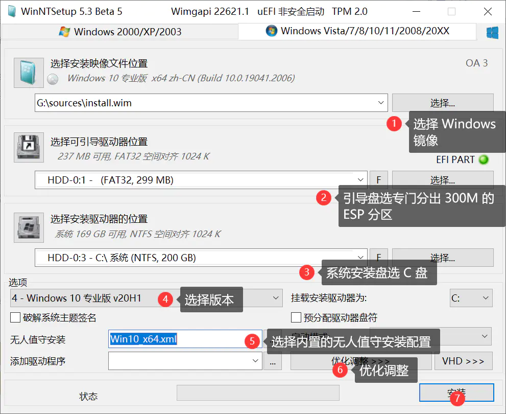Open the G:\sources\install.wim path dropdown
Viewport: 506px width, 414px height.
[381, 103]
